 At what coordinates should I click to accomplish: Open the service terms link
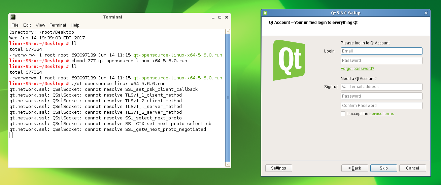point(382,114)
